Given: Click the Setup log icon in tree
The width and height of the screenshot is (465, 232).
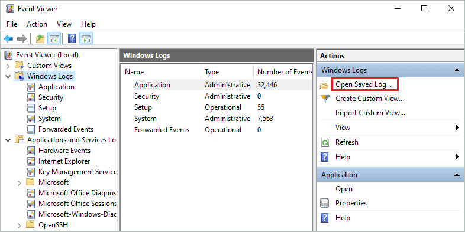Looking at the screenshot, I should click(x=31, y=108).
